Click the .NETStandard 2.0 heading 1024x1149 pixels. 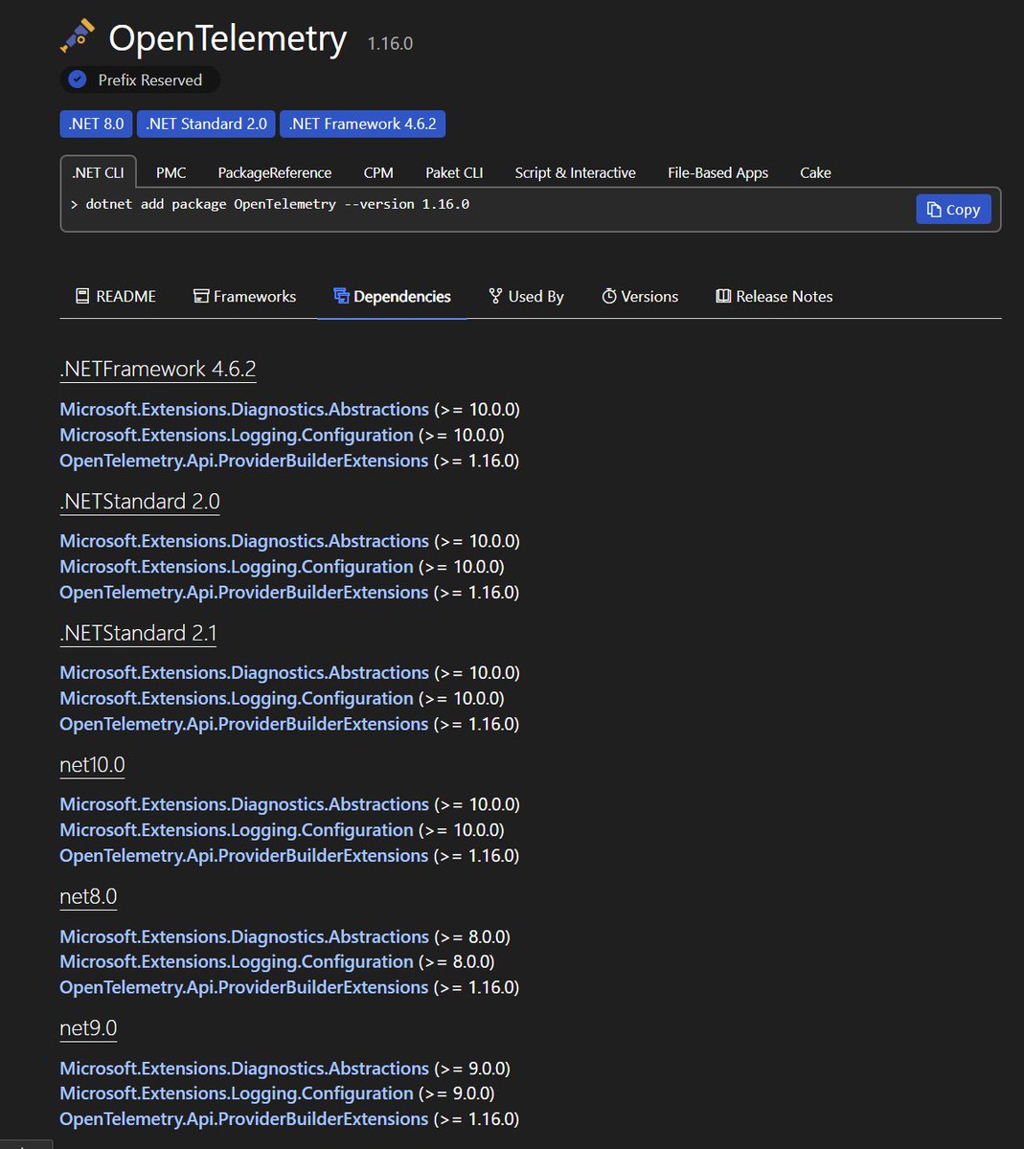(x=140, y=501)
